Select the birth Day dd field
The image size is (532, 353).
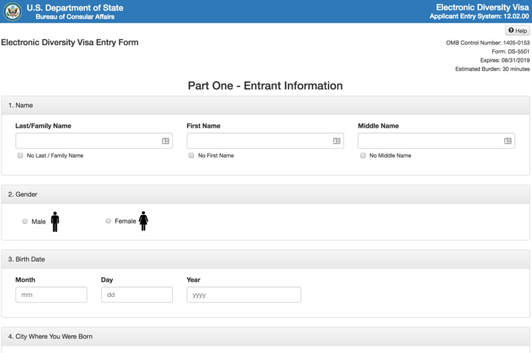[136, 294]
